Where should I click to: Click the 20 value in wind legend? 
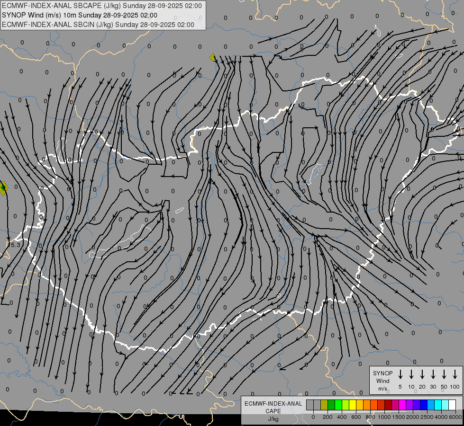coord(422,387)
